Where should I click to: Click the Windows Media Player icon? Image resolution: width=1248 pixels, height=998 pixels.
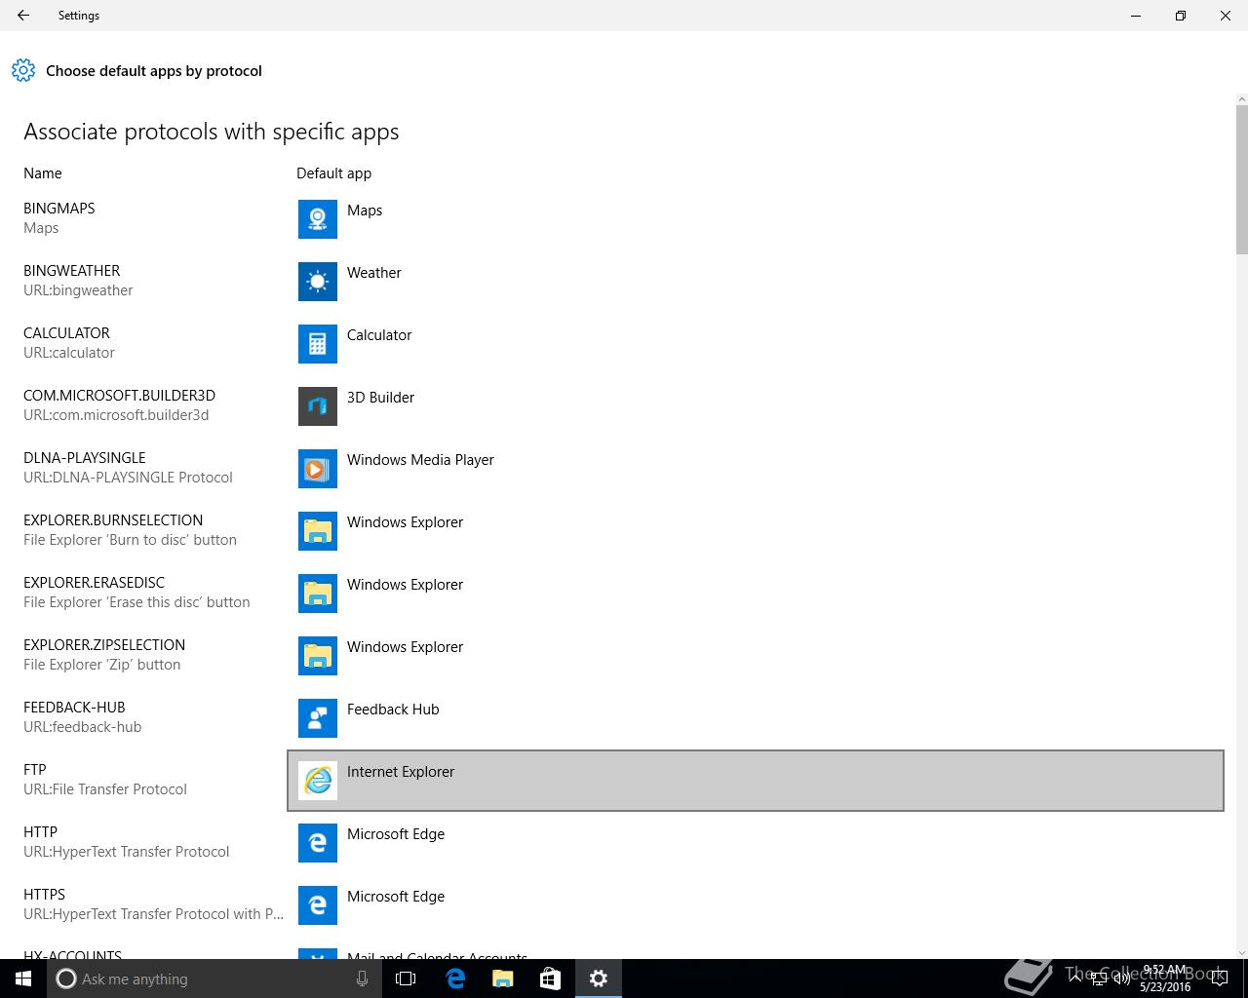(318, 469)
